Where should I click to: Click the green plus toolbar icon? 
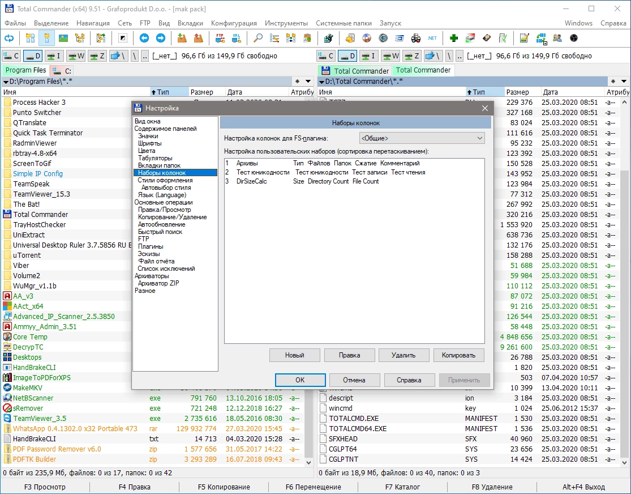[x=454, y=39]
